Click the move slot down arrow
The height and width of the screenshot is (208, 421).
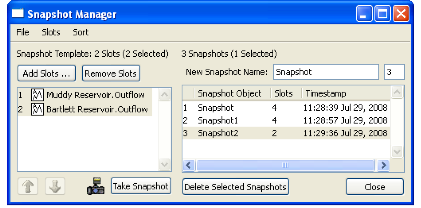click(55, 187)
